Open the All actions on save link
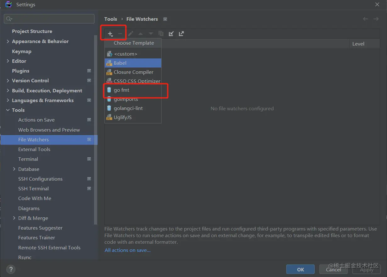 tap(128, 250)
